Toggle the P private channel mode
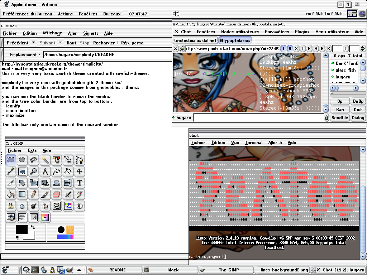The height and width of the screenshot is (275, 367). (309, 49)
